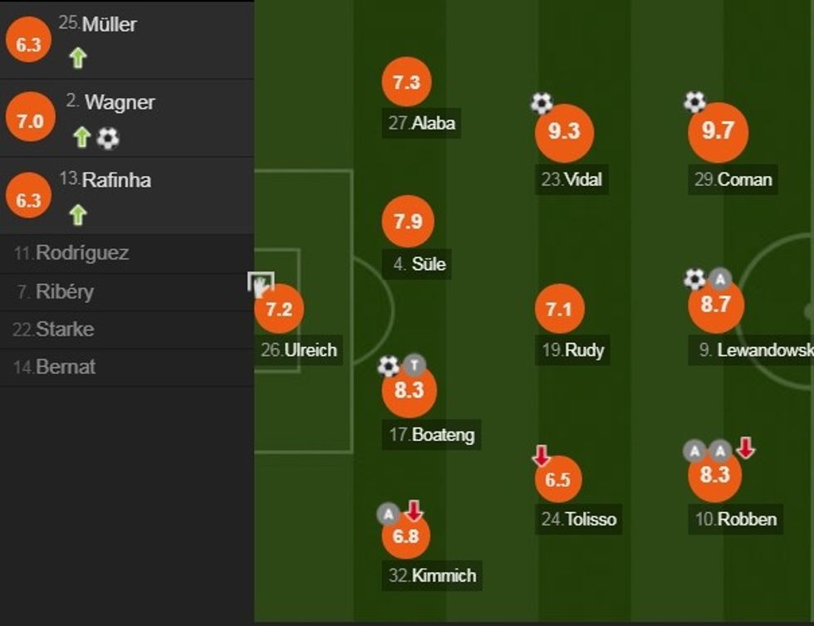Click the green arrow under Rafinha
This screenshot has height=626, width=814.
78,215
